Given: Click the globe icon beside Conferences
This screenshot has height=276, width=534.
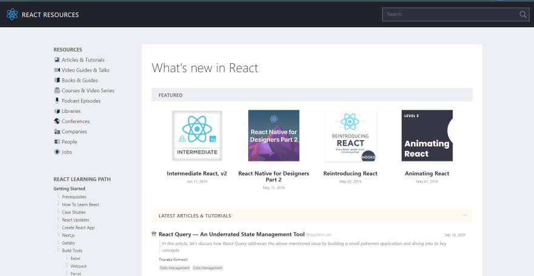Looking at the screenshot, I should click(57, 121).
